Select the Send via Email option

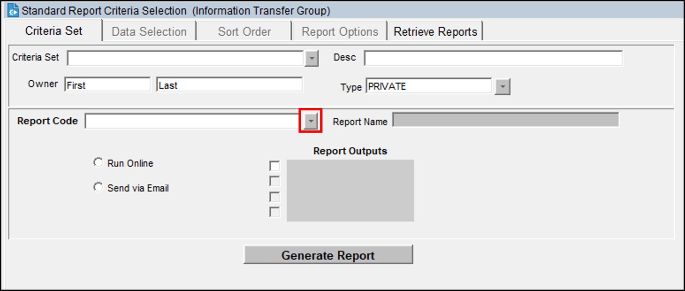click(x=98, y=187)
